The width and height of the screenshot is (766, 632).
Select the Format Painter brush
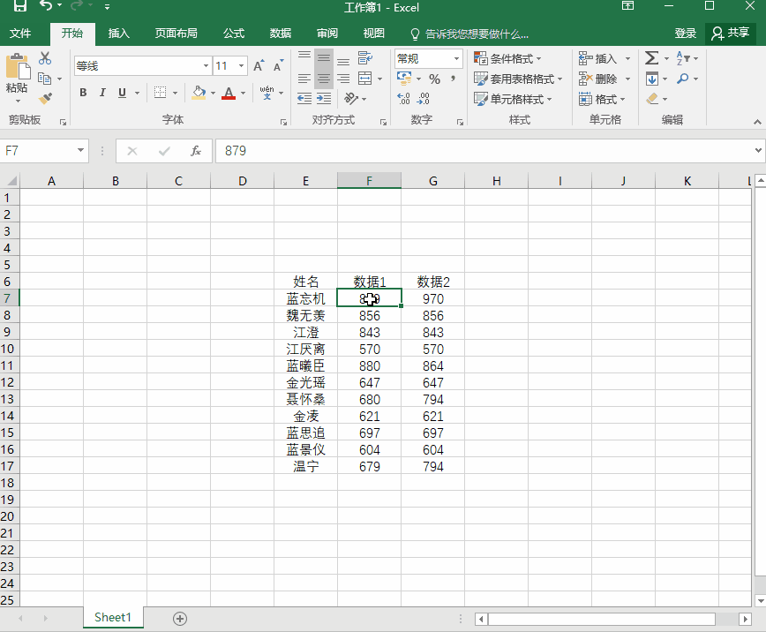(x=45, y=98)
